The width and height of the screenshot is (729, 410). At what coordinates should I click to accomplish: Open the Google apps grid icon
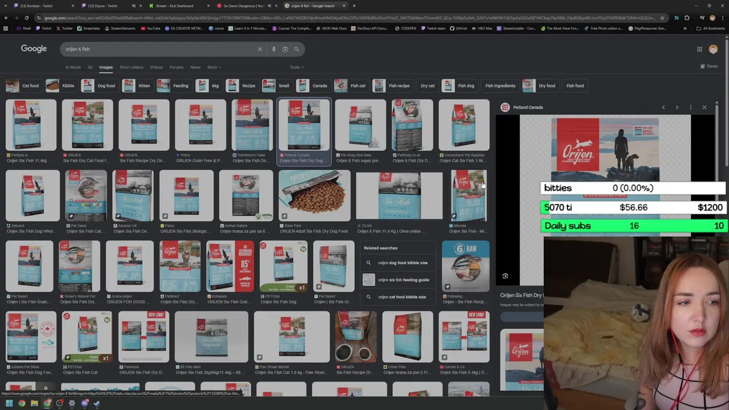tap(699, 49)
